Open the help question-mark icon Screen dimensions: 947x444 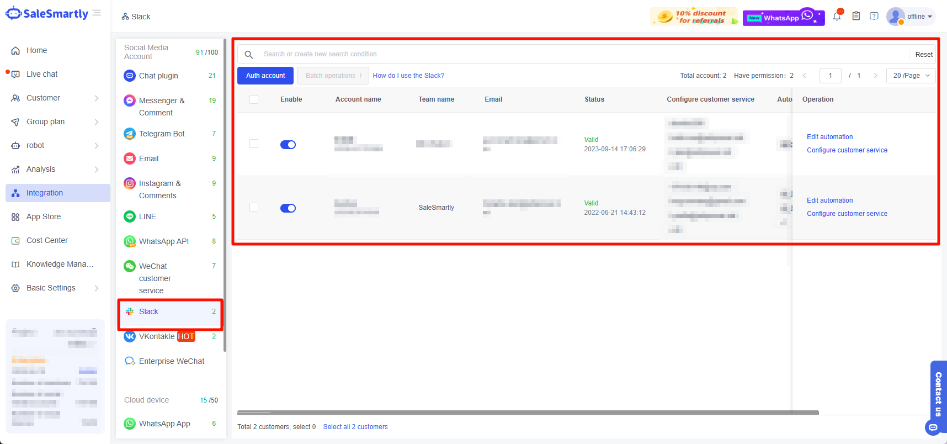874,16
